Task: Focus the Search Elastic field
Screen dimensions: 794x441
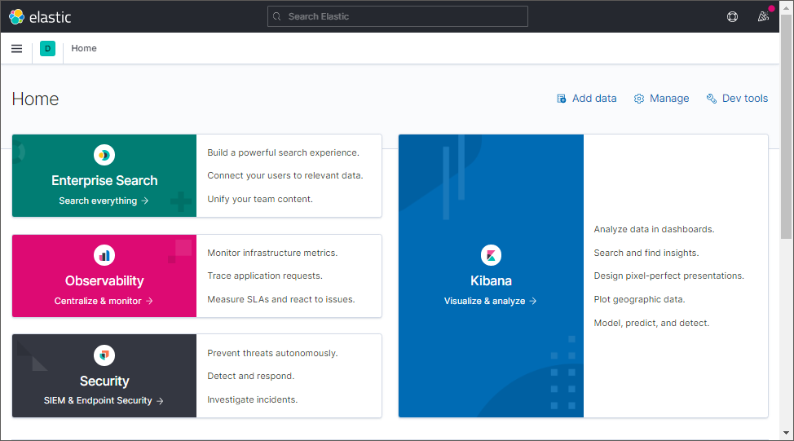Action: [398, 16]
